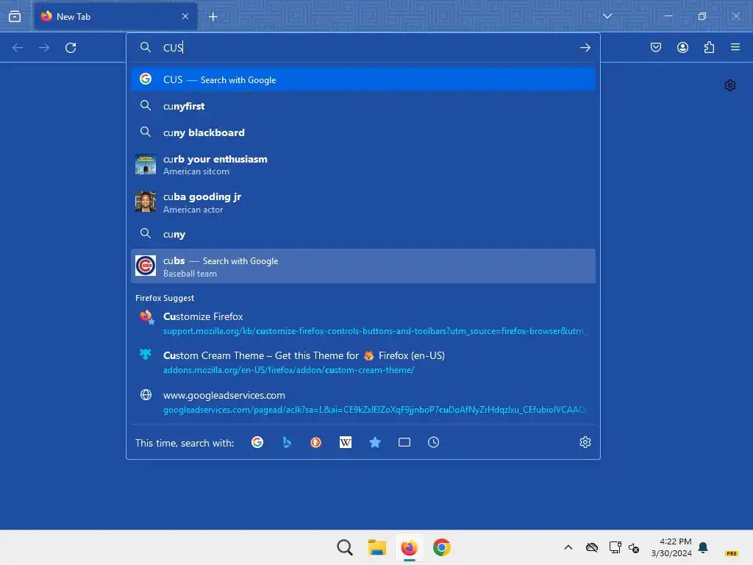Viewport: 753px width, 565px height.
Task: Open a new tab with plus button
Action: coord(213,17)
